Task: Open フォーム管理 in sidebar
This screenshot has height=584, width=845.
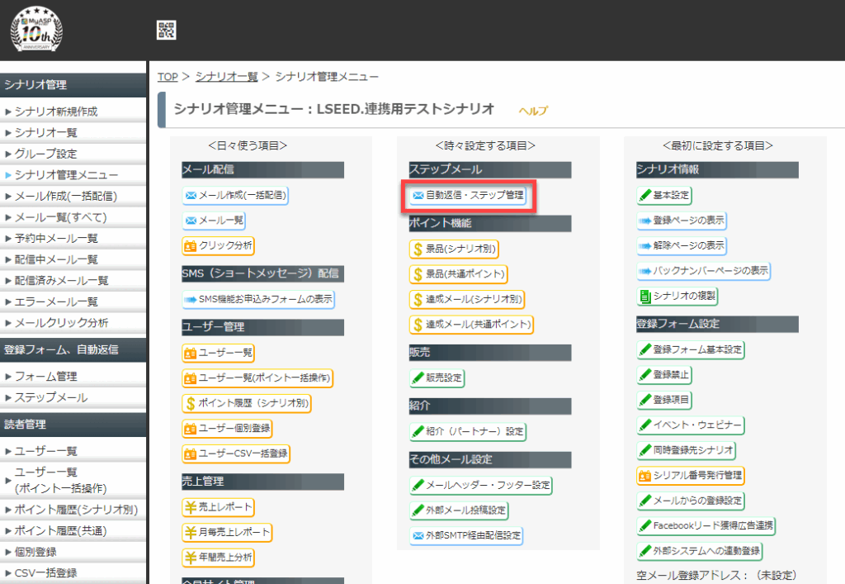Action: click(46, 377)
